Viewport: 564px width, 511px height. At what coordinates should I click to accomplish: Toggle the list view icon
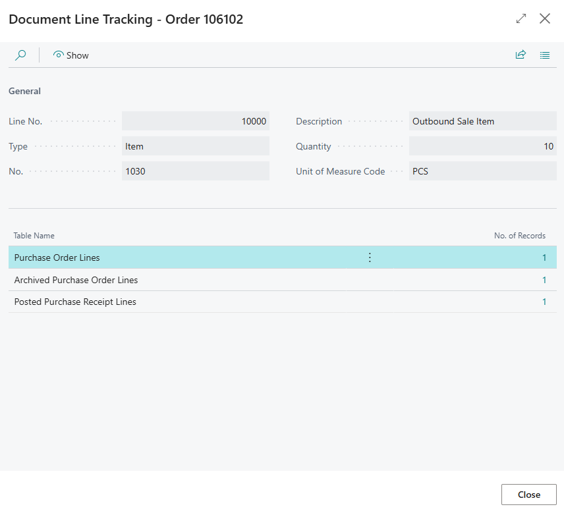(545, 55)
